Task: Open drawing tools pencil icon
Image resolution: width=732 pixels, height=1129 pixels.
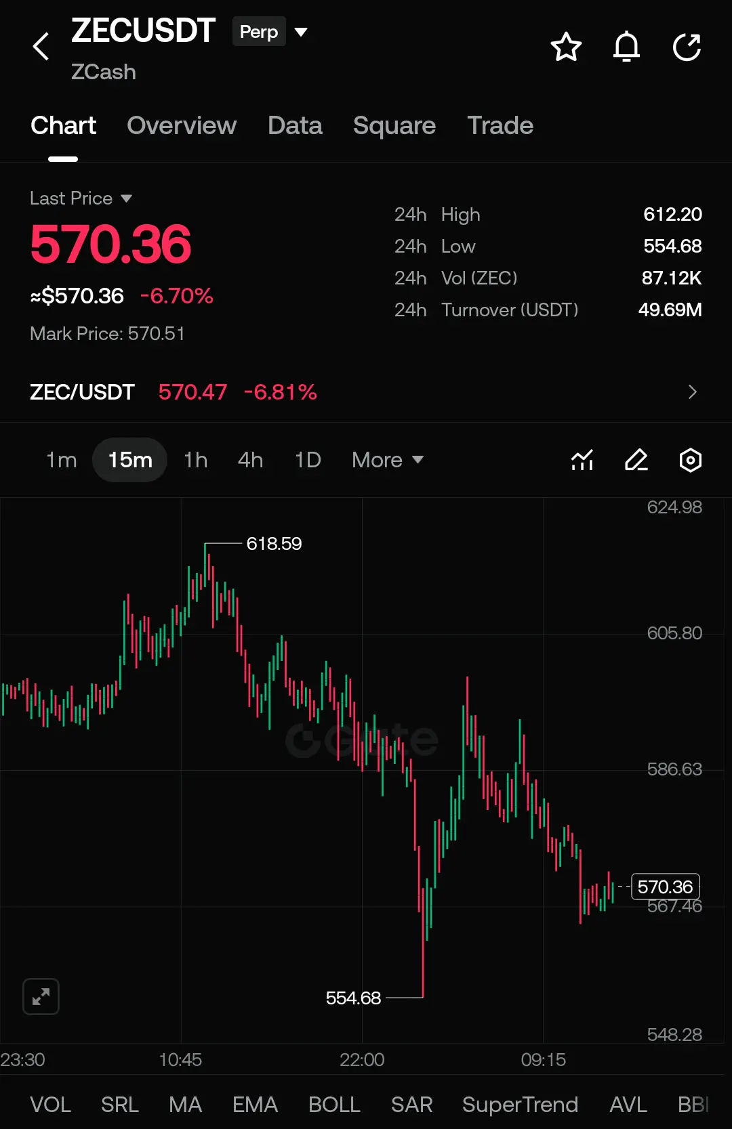Action: (636, 461)
